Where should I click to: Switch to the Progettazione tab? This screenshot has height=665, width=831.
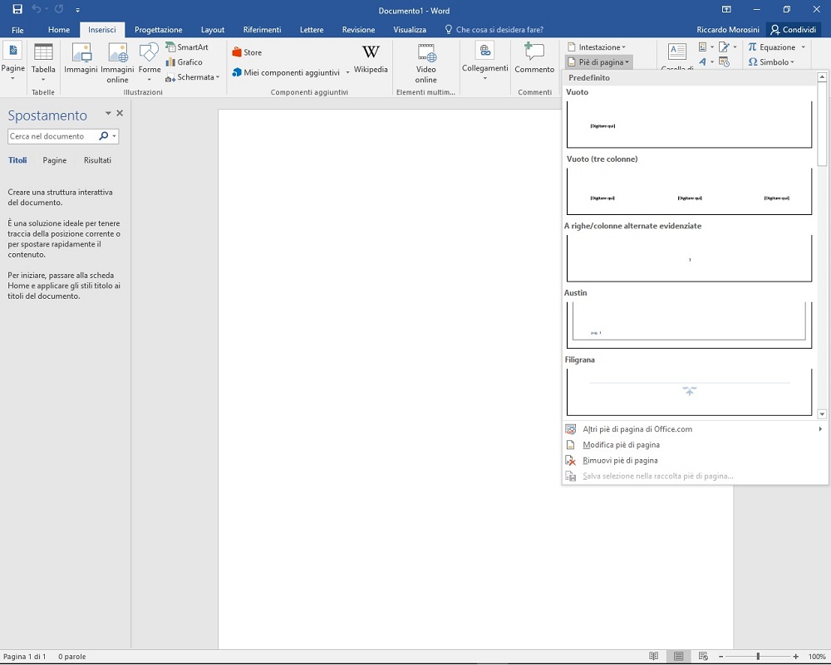pyautogui.click(x=159, y=30)
